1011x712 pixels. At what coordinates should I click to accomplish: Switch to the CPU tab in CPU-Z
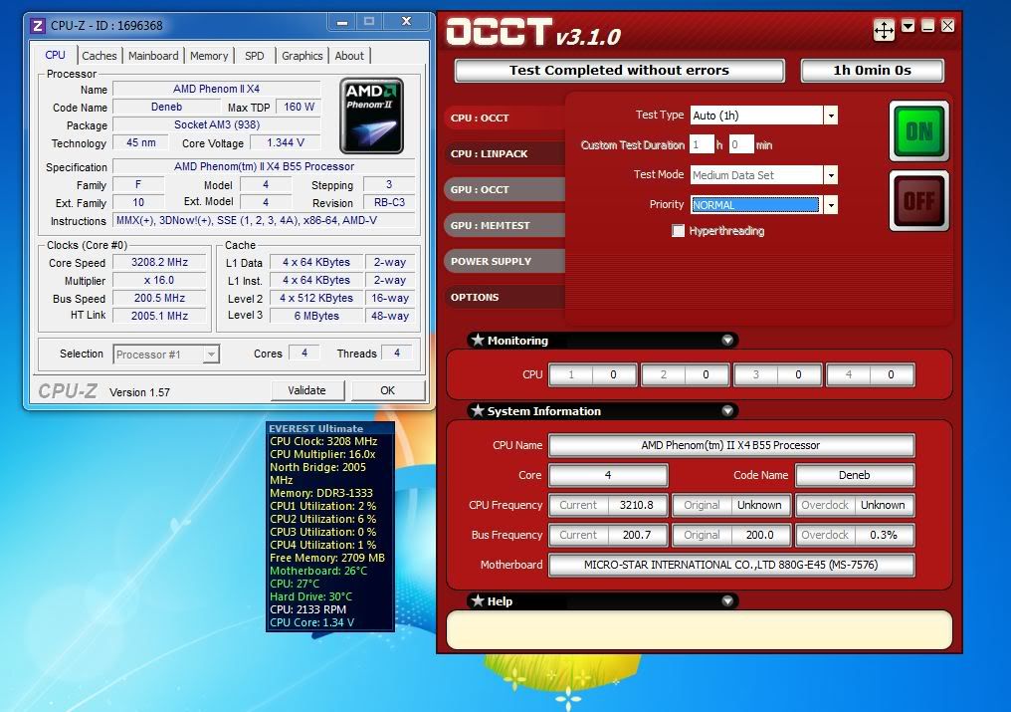coord(55,55)
